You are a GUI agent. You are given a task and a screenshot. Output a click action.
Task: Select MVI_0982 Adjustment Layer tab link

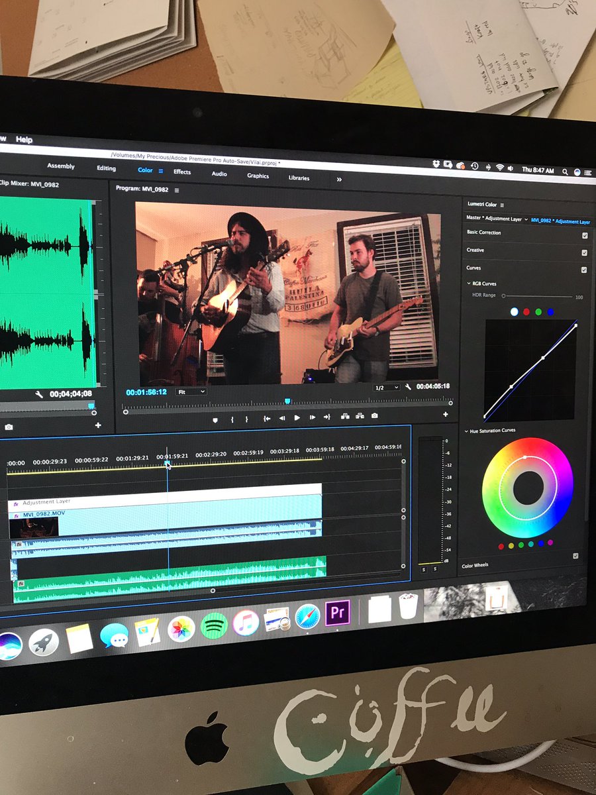pos(560,221)
